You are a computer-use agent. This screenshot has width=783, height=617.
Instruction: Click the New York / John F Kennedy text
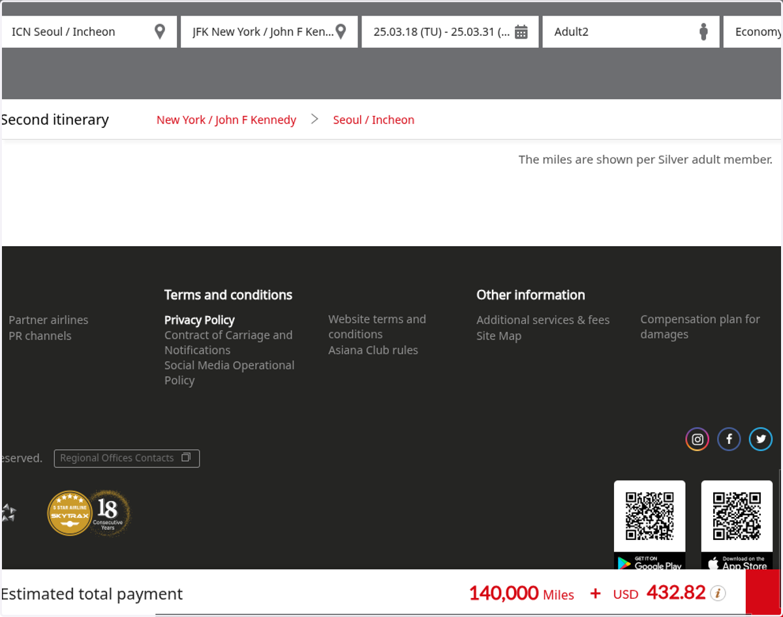[226, 119]
